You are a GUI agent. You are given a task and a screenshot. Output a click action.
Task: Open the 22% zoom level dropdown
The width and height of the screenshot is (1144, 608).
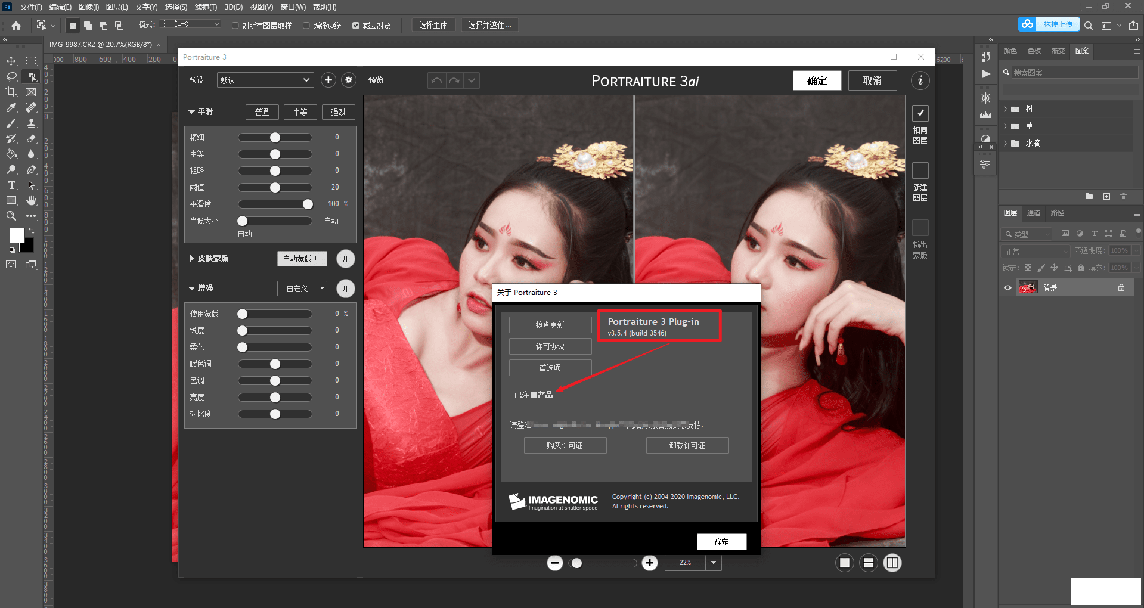click(714, 563)
